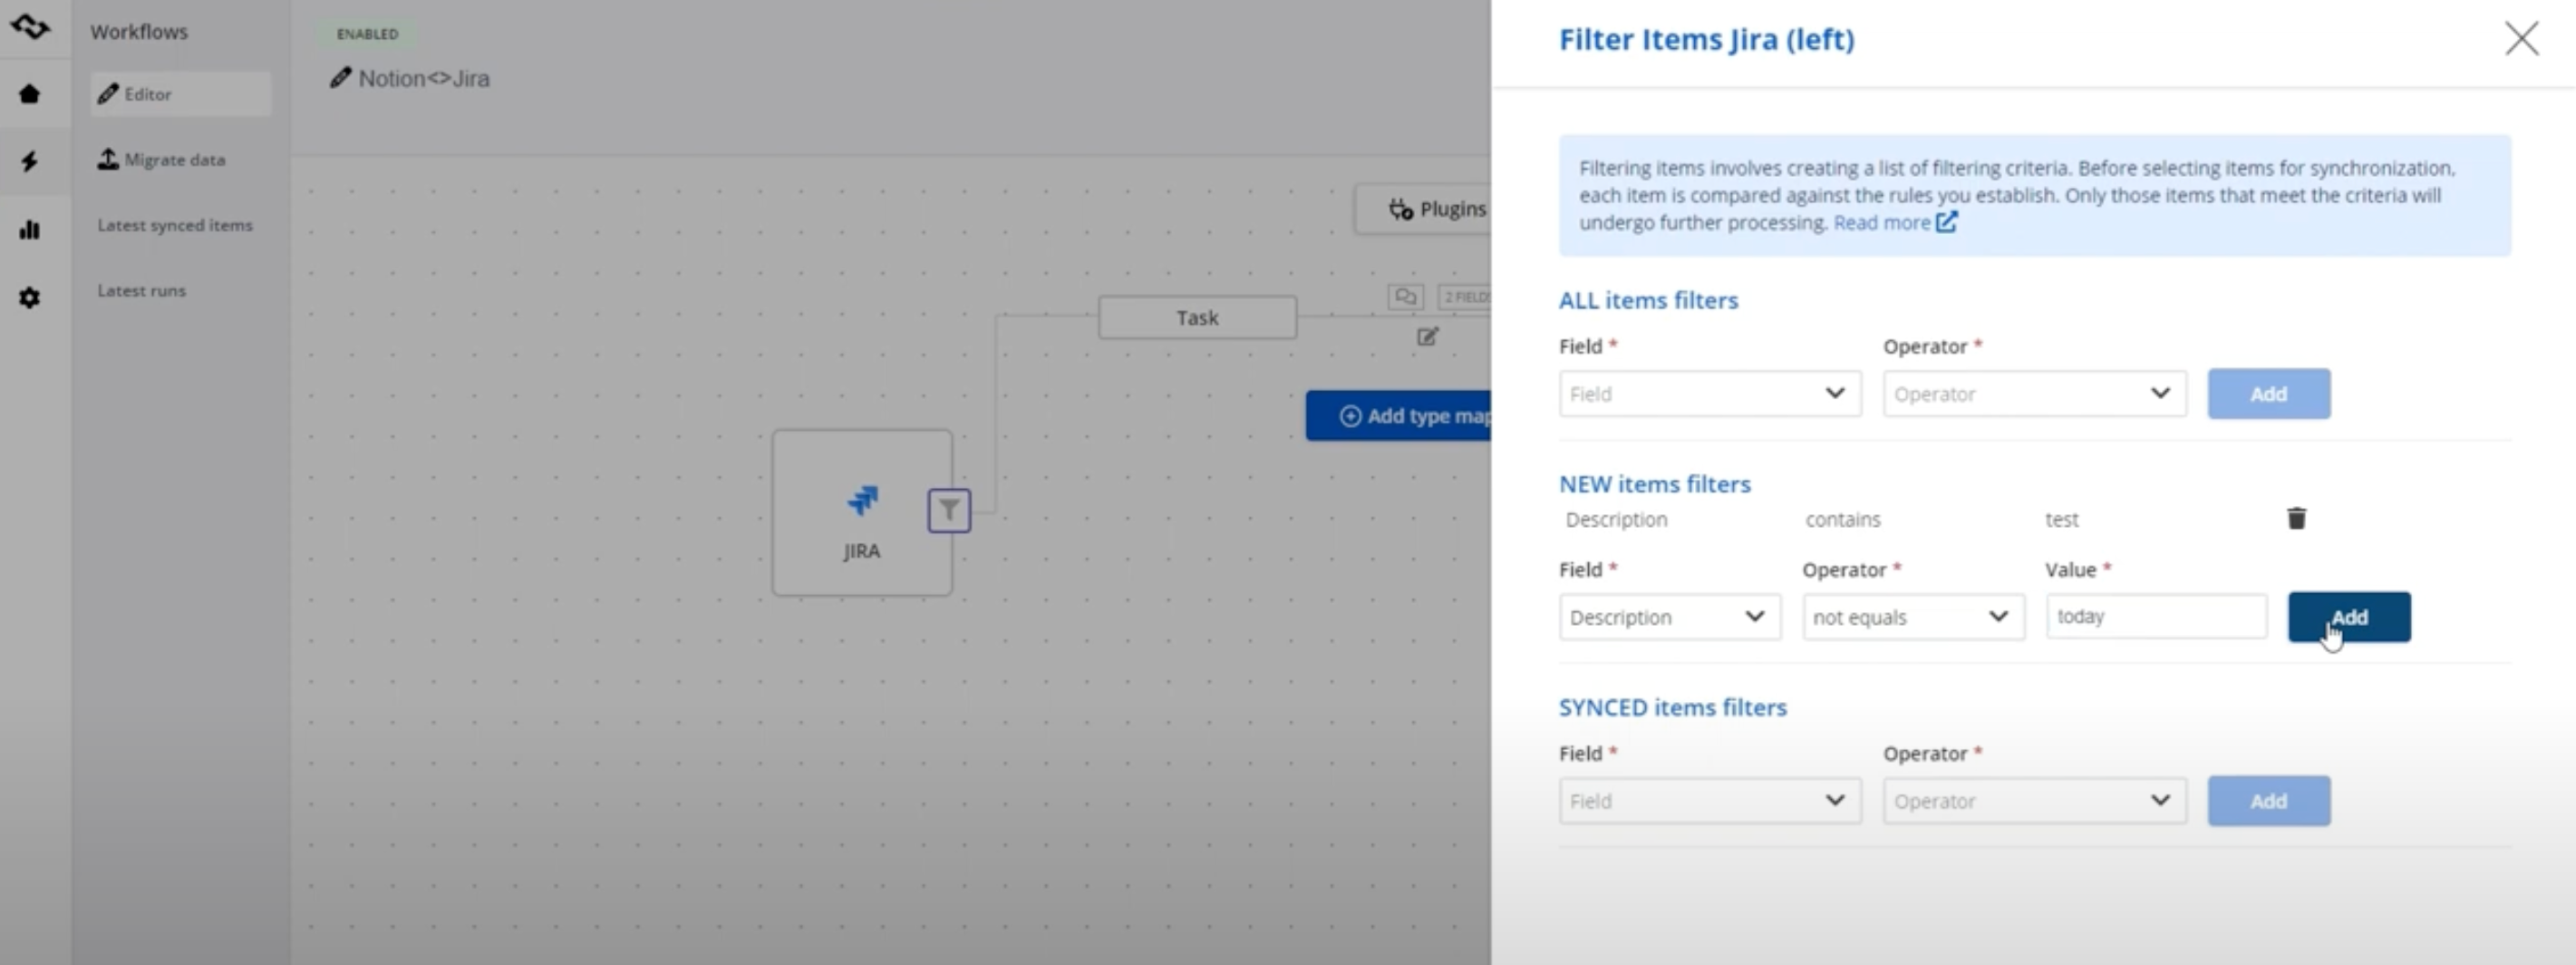Click the home icon in the left sidebar
2576x965 pixels.
pyautogui.click(x=29, y=93)
